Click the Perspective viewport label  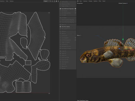coord(80,3)
